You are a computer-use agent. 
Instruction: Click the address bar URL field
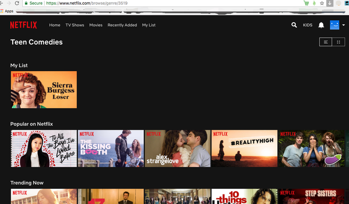click(x=162, y=3)
